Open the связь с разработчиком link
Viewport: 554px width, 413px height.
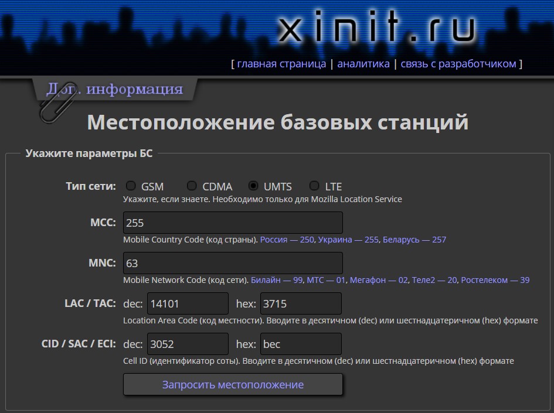click(x=458, y=64)
